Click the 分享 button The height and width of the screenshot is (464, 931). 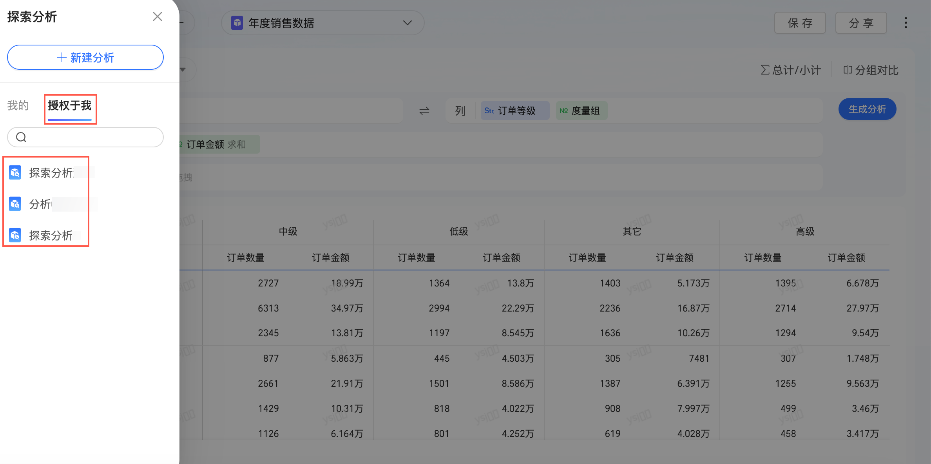click(861, 23)
